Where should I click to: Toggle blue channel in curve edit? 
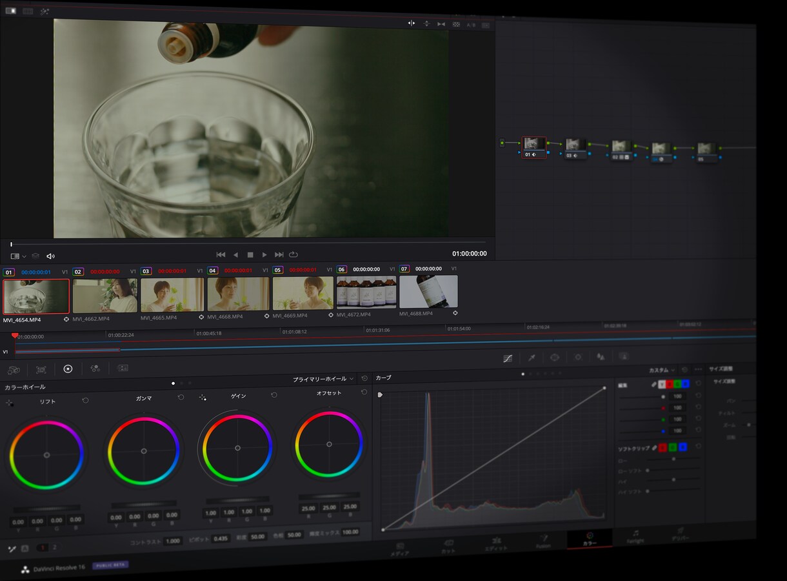(685, 383)
